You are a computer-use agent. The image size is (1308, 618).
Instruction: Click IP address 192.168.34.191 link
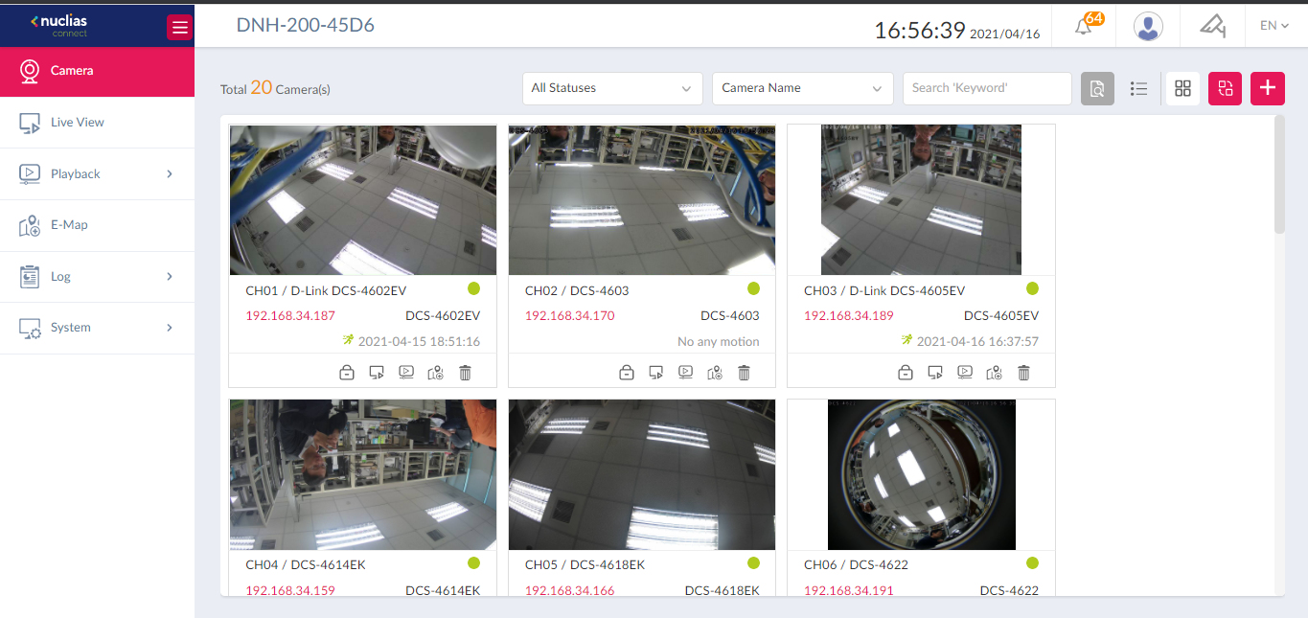848,590
